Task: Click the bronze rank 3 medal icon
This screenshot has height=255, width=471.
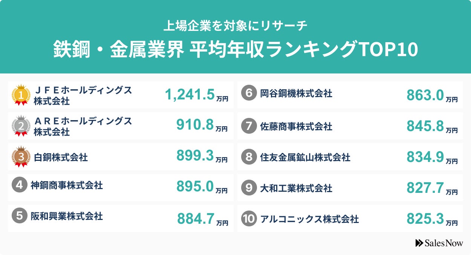Action: (21, 157)
